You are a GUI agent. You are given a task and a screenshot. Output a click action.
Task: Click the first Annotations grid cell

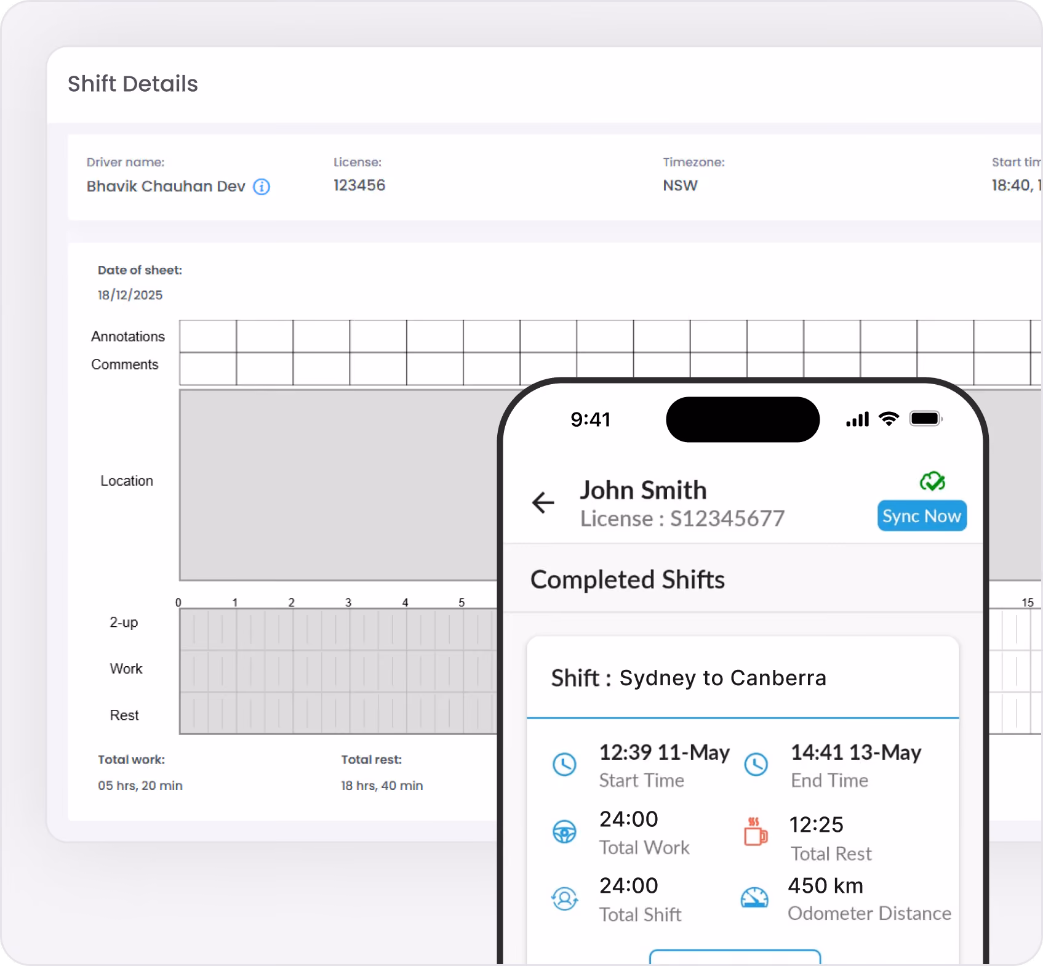point(208,336)
